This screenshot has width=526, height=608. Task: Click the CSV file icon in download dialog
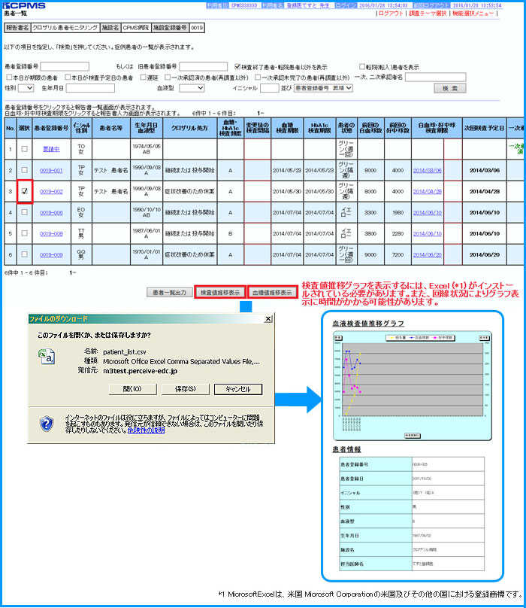[49, 358]
